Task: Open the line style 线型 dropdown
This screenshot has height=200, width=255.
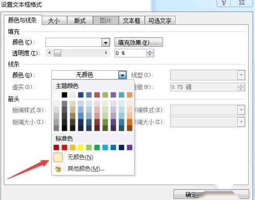Action: pyautogui.click(x=208, y=75)
